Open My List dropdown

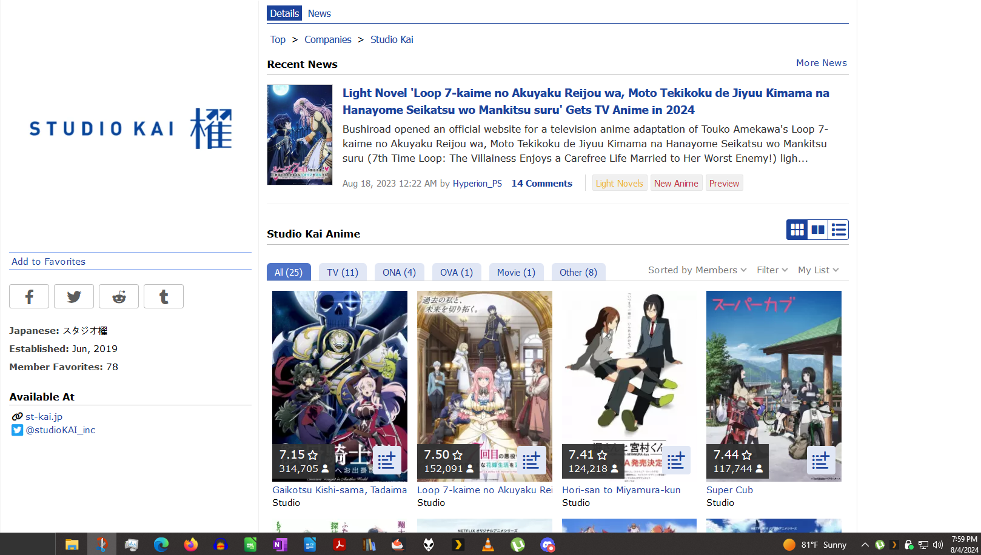click(x=818, y=270)
